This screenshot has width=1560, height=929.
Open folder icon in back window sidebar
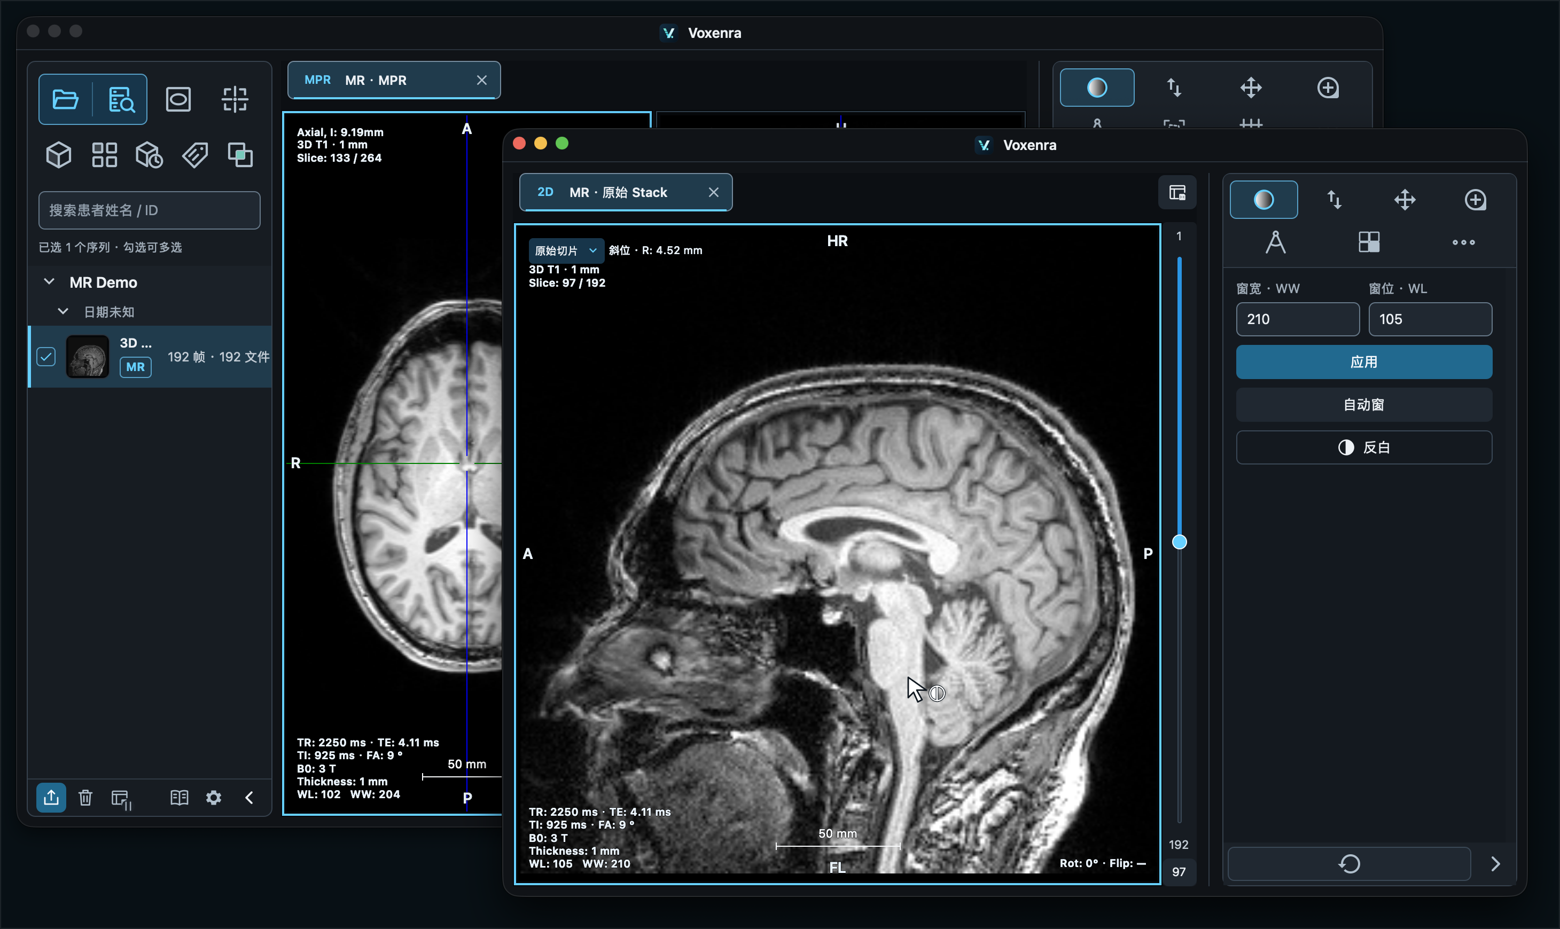pos(65,99)
